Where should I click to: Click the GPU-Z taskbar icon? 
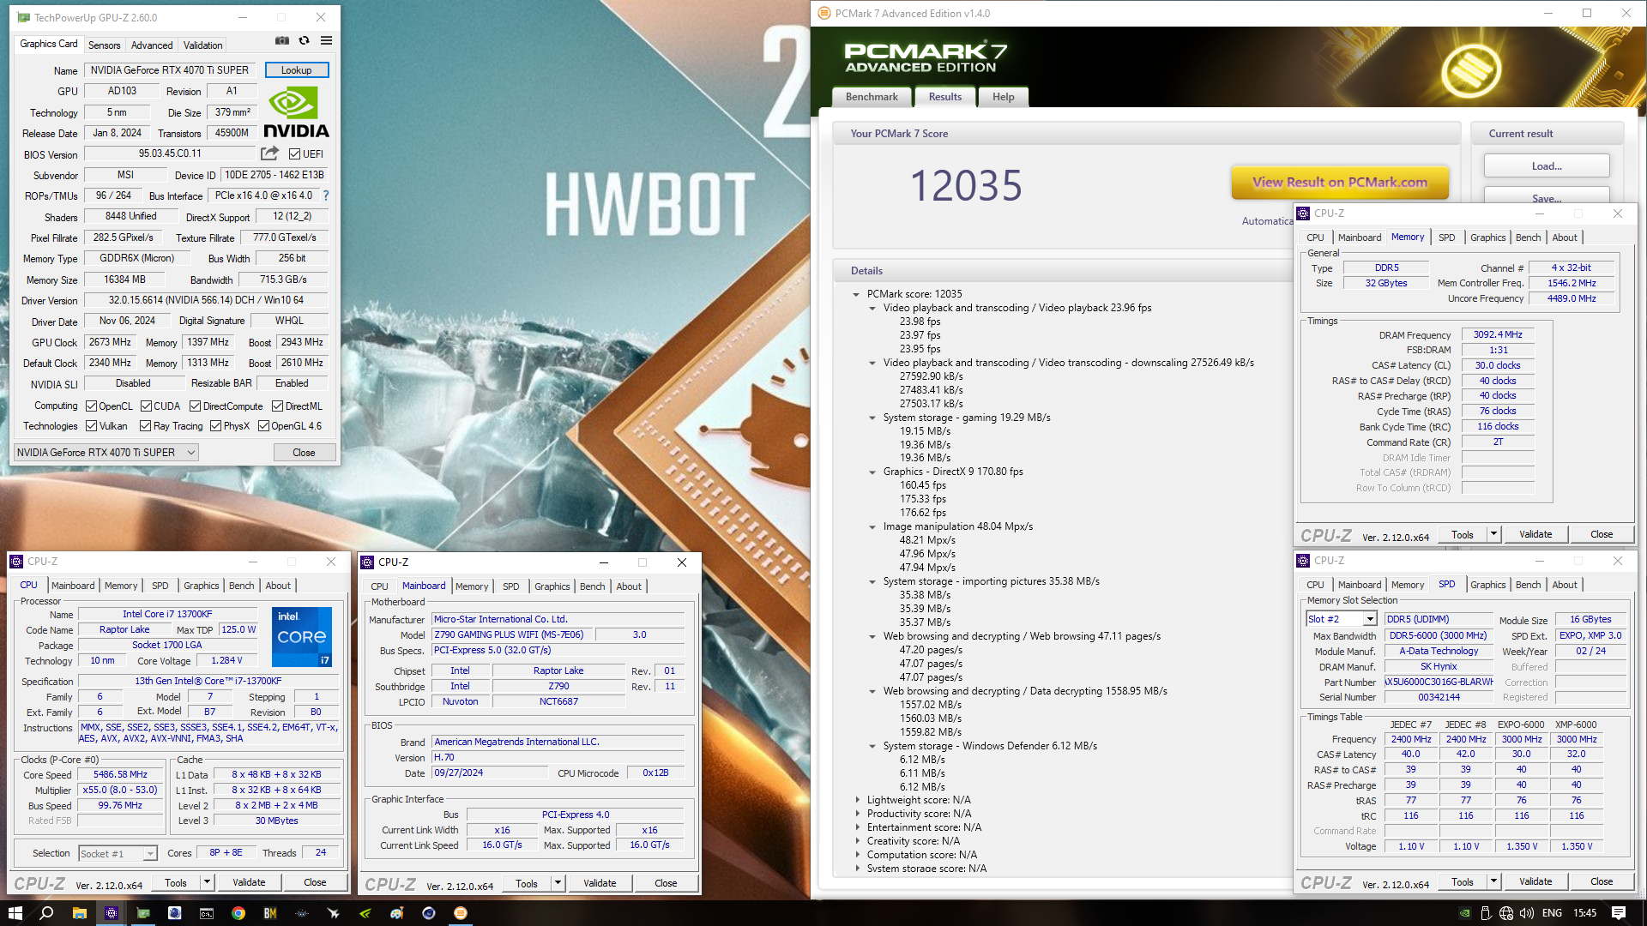click(x=143, y=913)
